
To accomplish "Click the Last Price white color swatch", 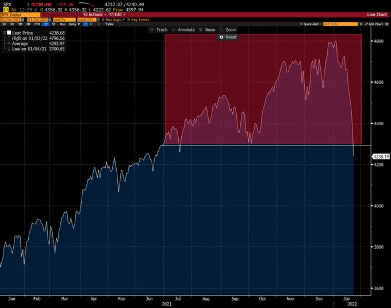I will pos(9,33).
